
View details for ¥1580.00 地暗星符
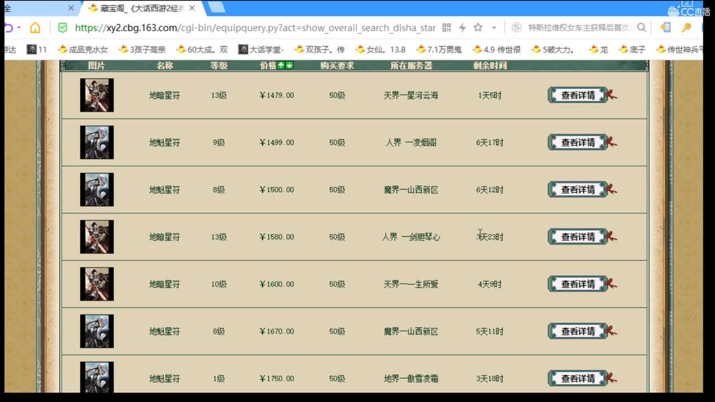(578, 237)
